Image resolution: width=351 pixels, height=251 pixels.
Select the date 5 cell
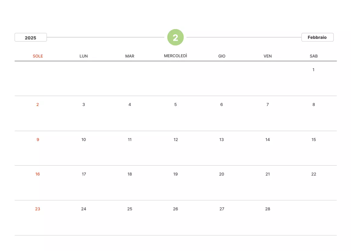(175, 105)
